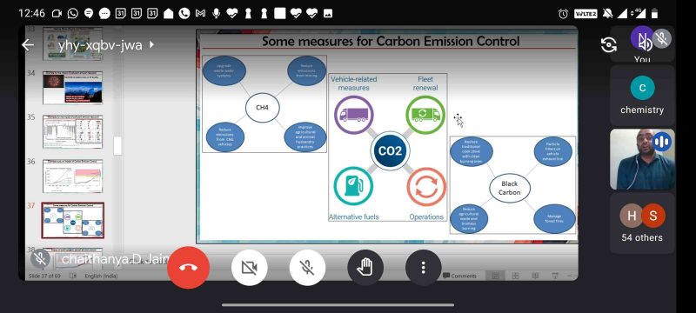Click the slide panel scrollbar handle
Image resolution: width=696 pixels, height=313 pixels.
[117, 146]
